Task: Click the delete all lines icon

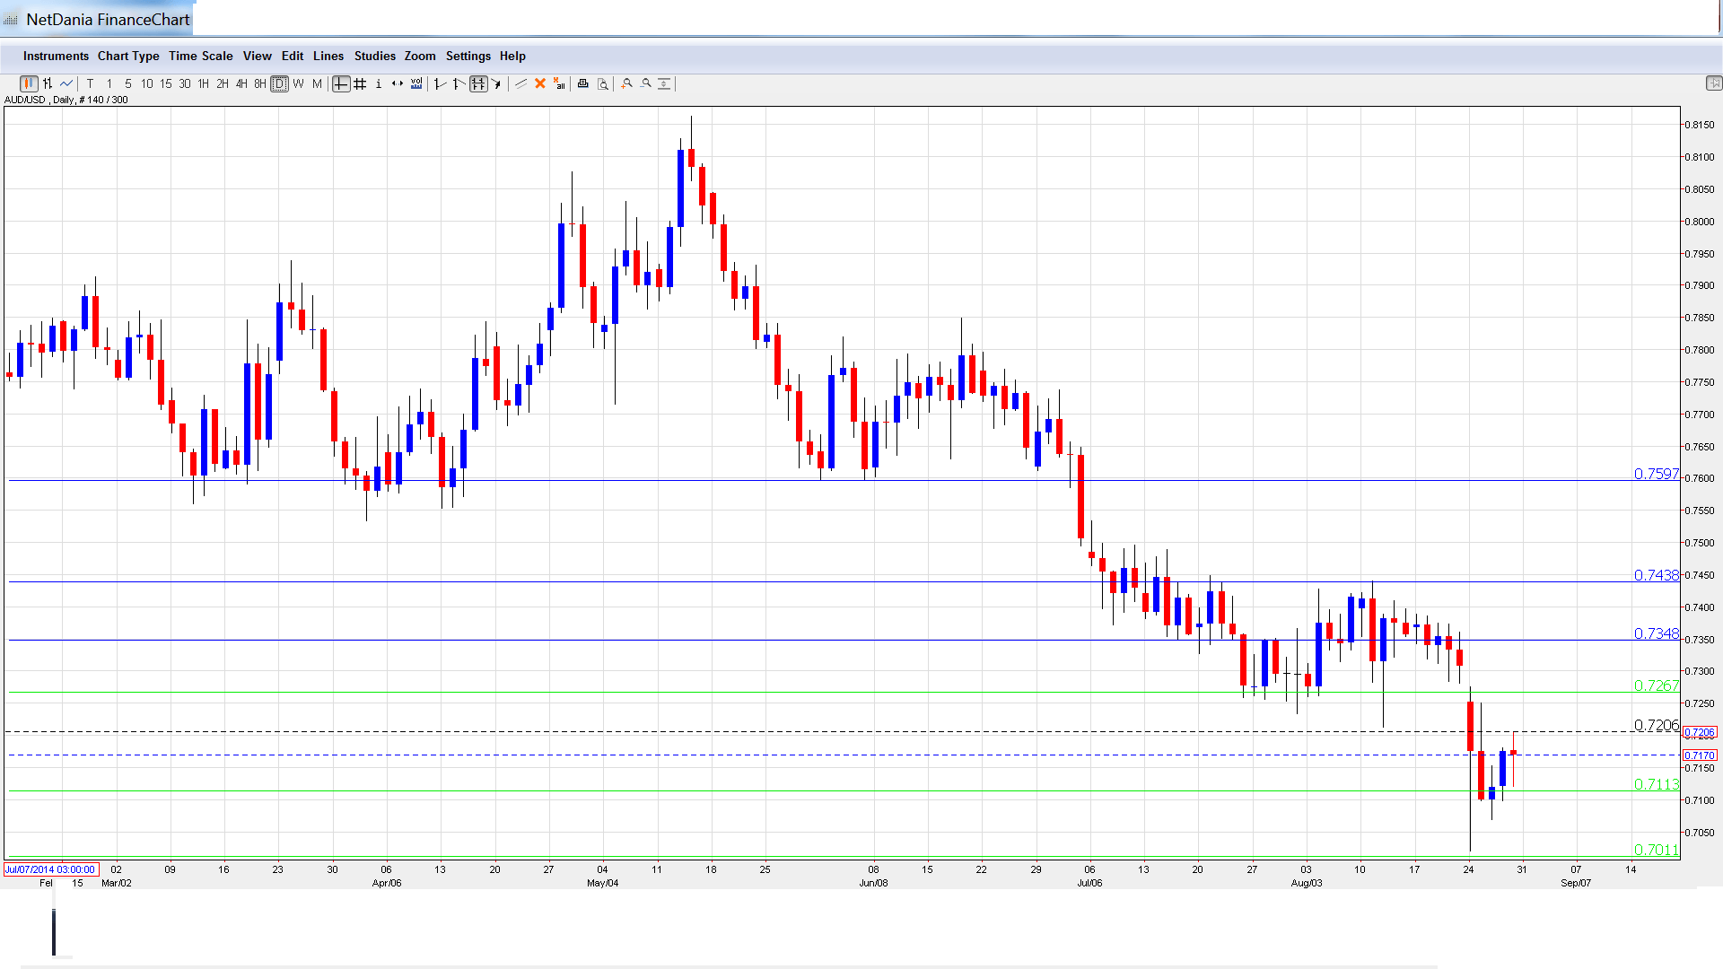Action: coord(559,83)
